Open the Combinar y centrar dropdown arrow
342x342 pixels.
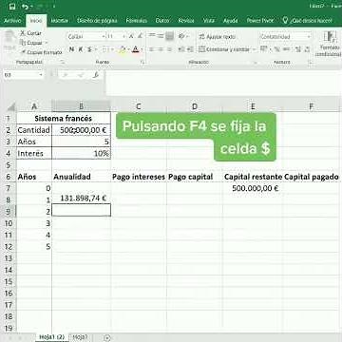(254, 49)
